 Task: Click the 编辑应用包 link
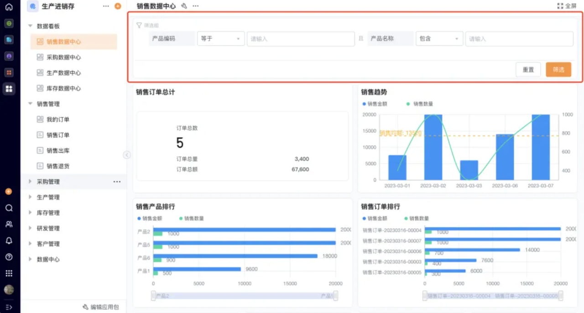[x=101, y=307]
